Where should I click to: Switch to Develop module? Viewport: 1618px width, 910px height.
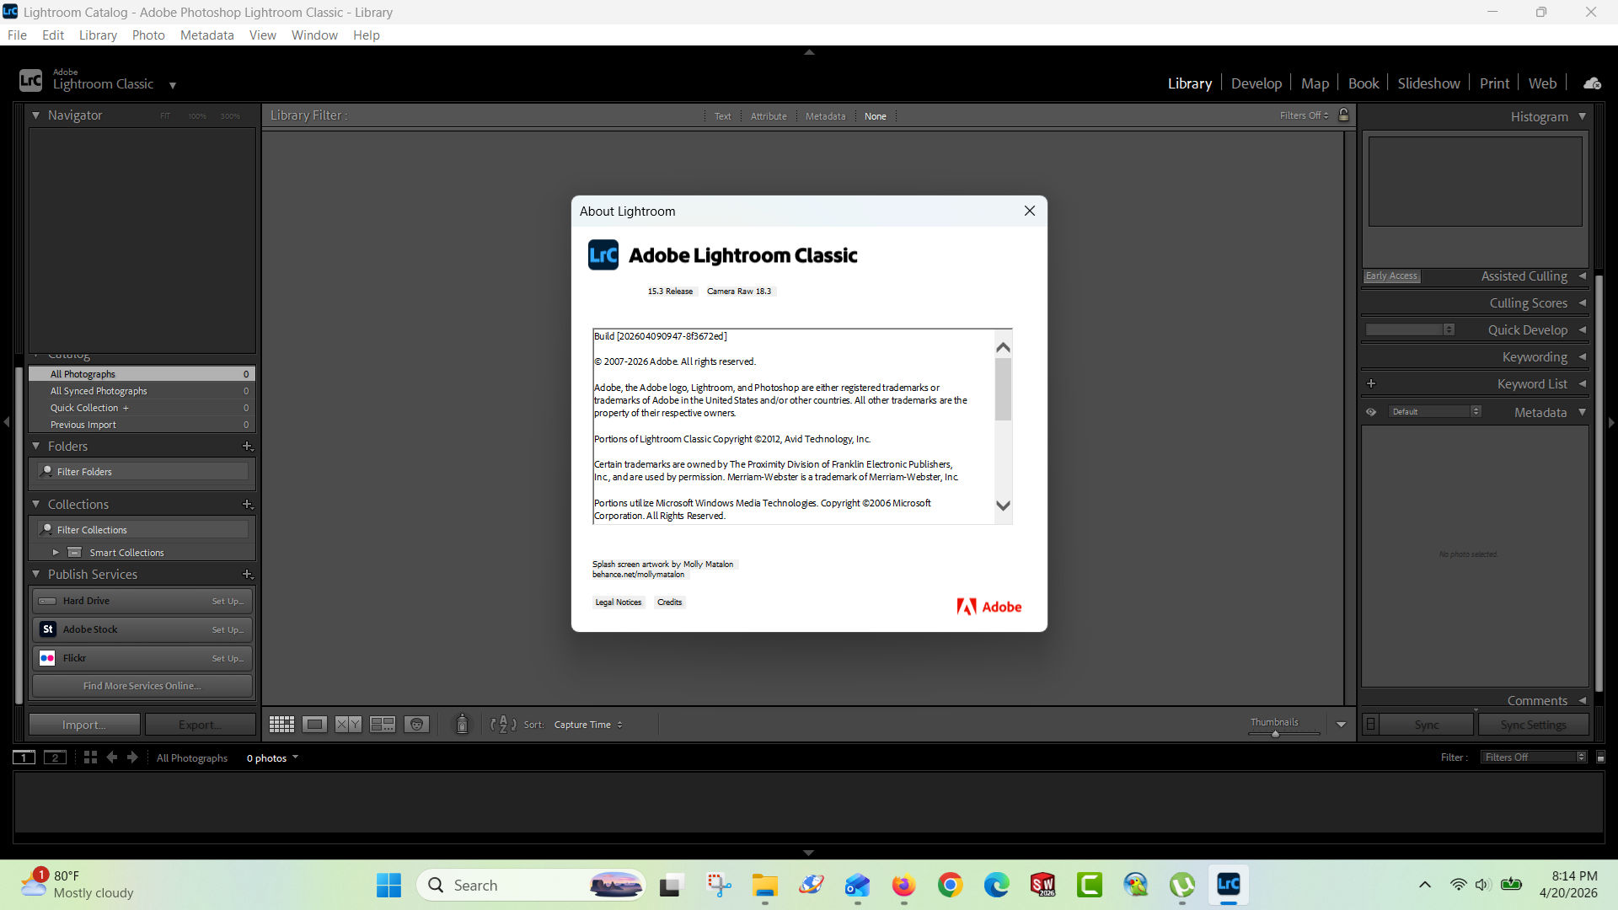1256,83
